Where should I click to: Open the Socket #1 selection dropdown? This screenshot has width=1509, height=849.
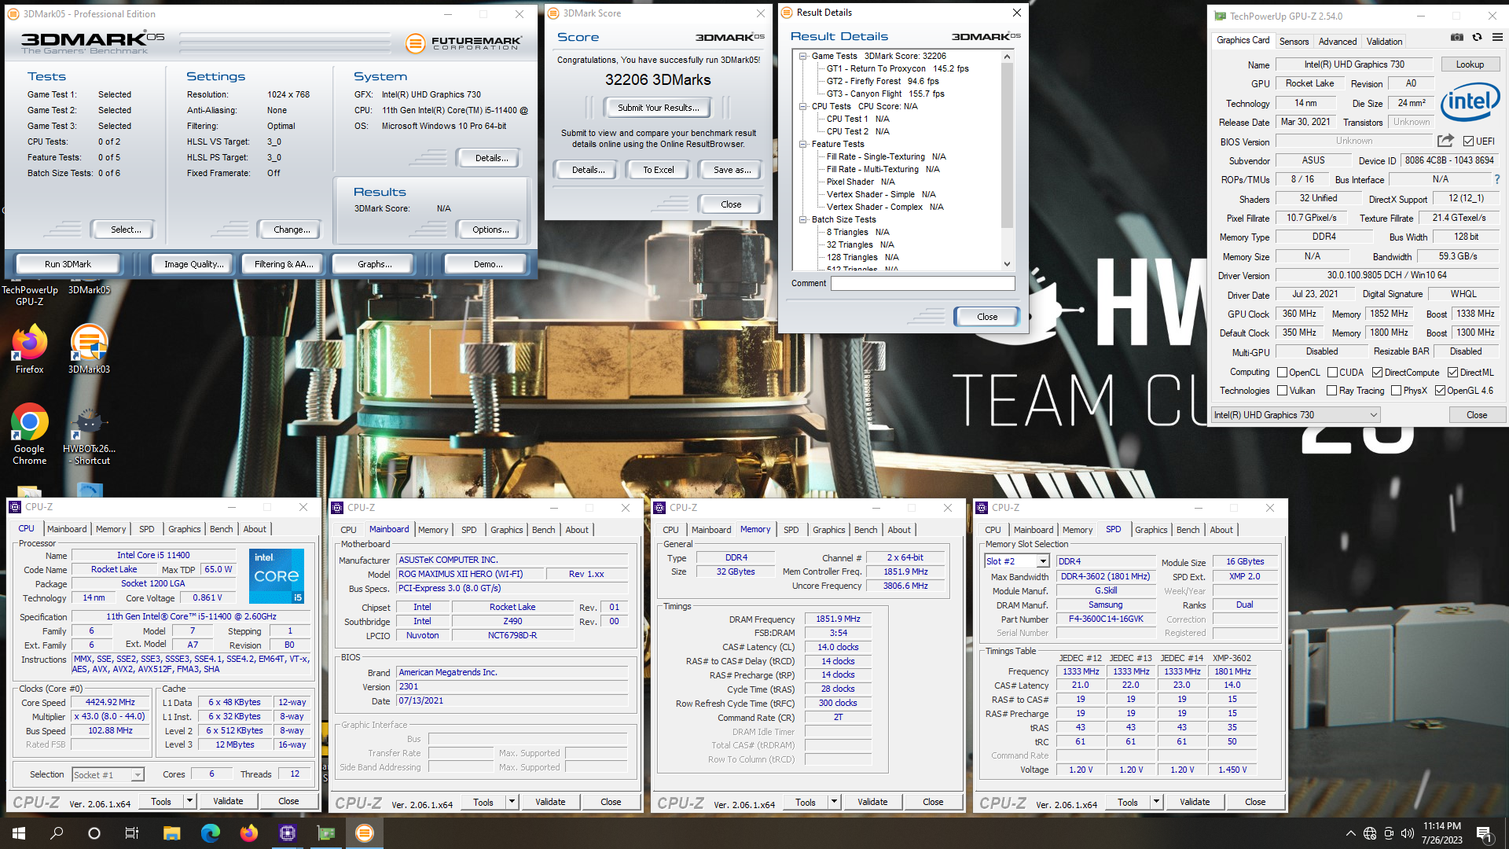(x=108, y=775)
